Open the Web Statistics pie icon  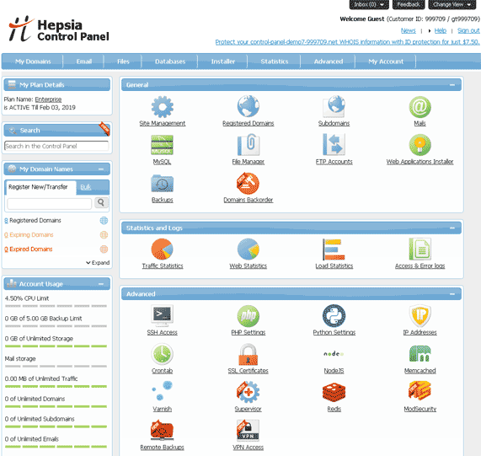249,249
